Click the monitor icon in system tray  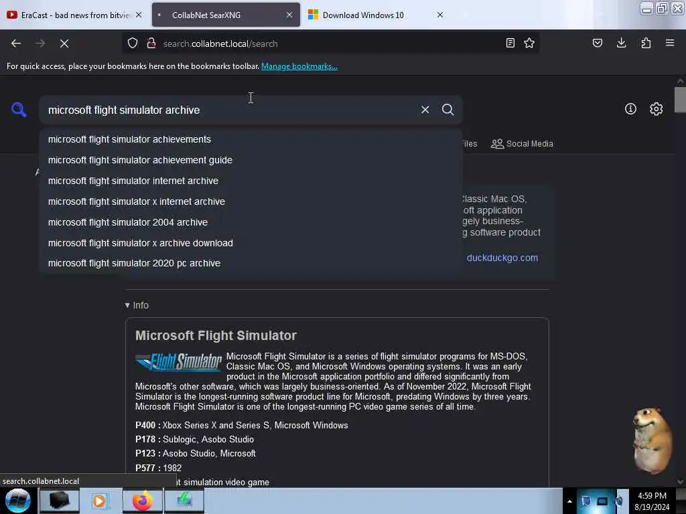[602, 501]
